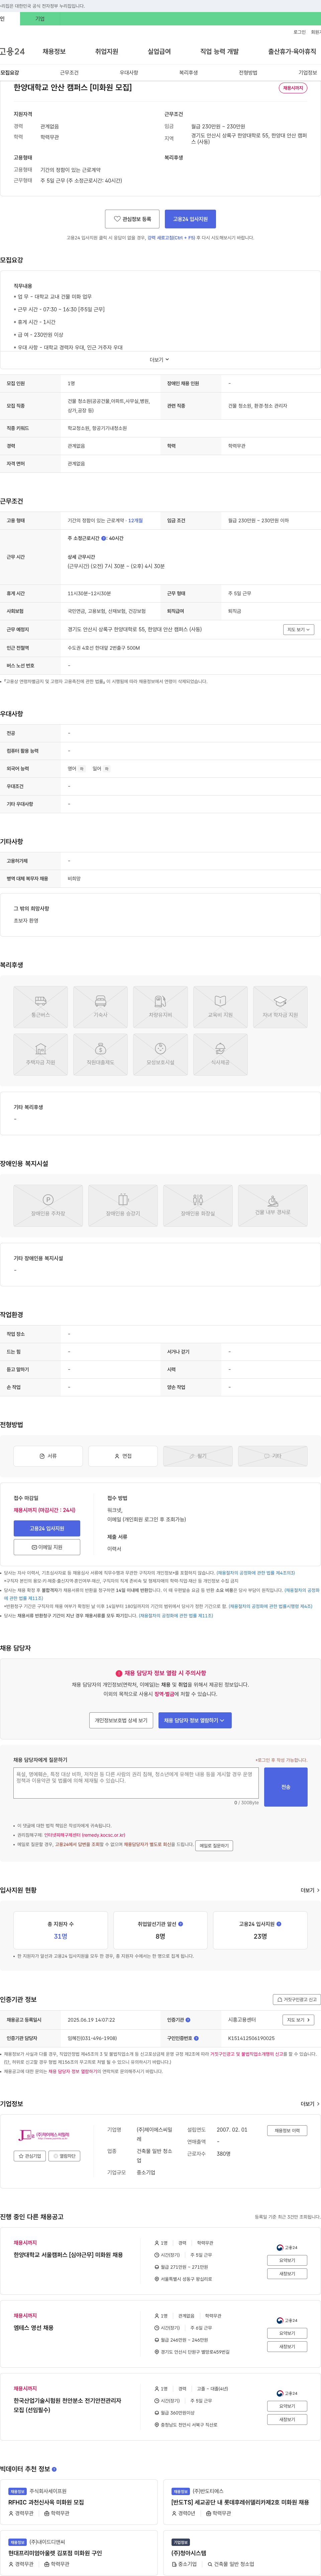Click the 통근버스 welfare icon tile

(41, 1007)
